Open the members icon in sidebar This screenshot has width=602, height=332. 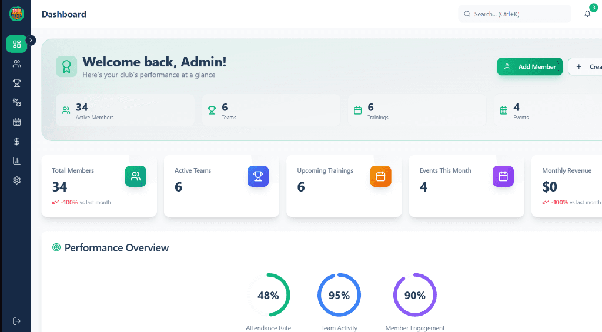16,63
